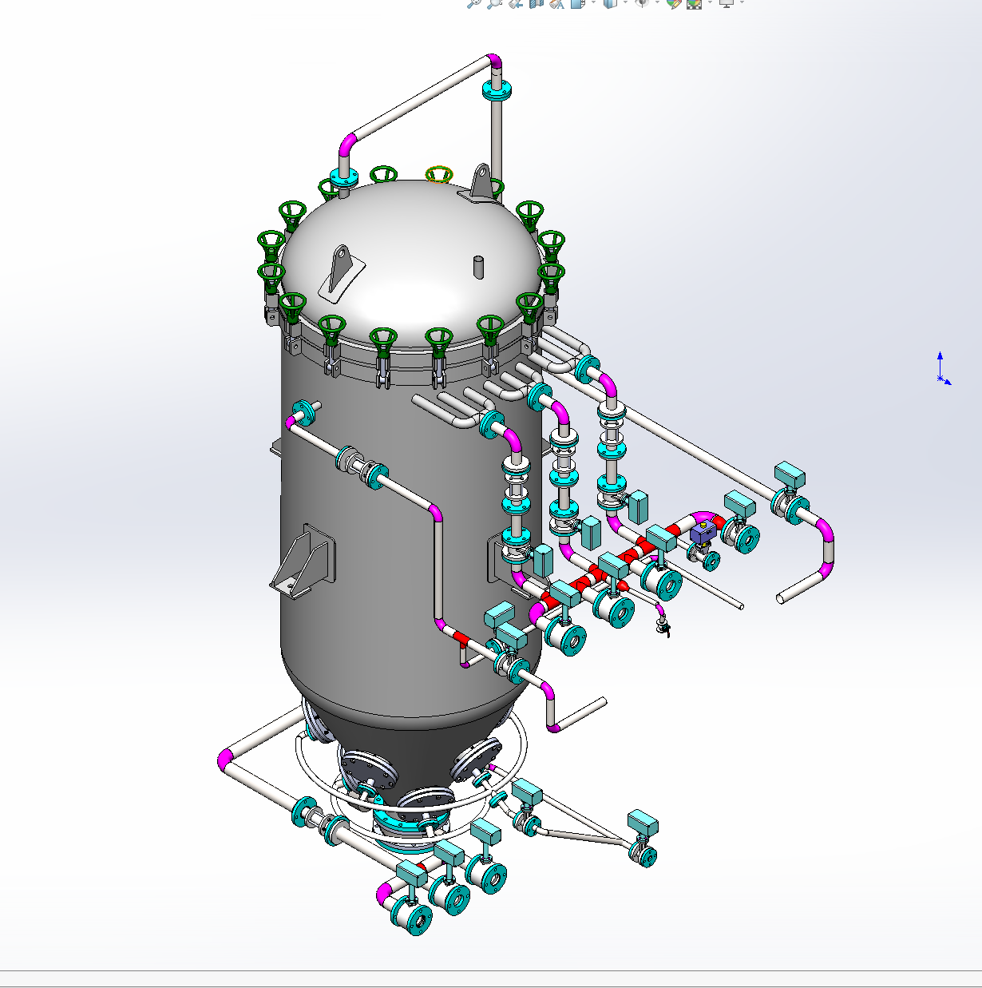Open View Settings monitor icon

coord(727,3)
